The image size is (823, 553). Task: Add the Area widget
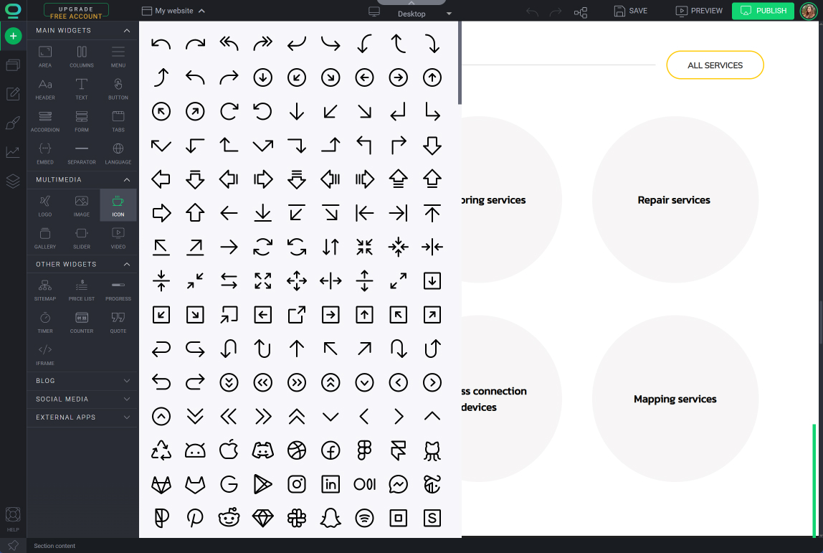click(x=45, y=57)
